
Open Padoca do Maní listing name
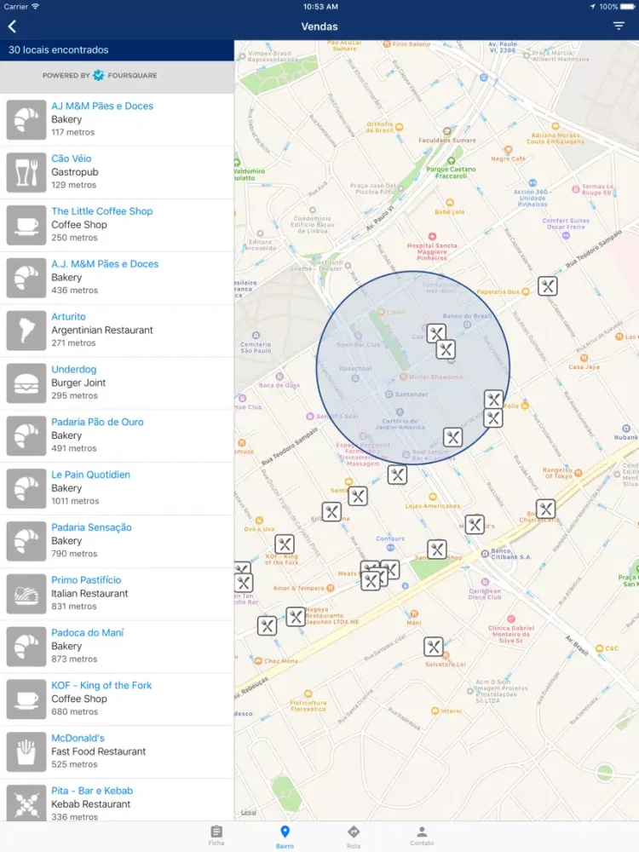tap(88, 633)
